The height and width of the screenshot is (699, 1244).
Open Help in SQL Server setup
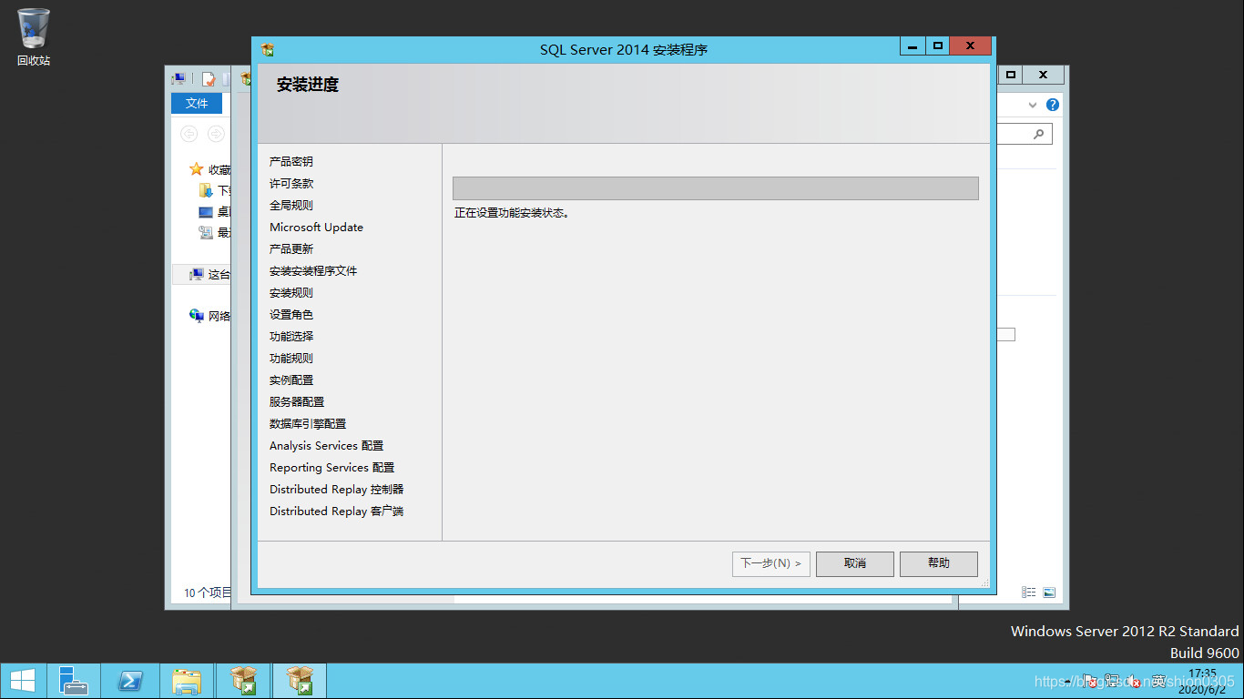tap(939, 563)
